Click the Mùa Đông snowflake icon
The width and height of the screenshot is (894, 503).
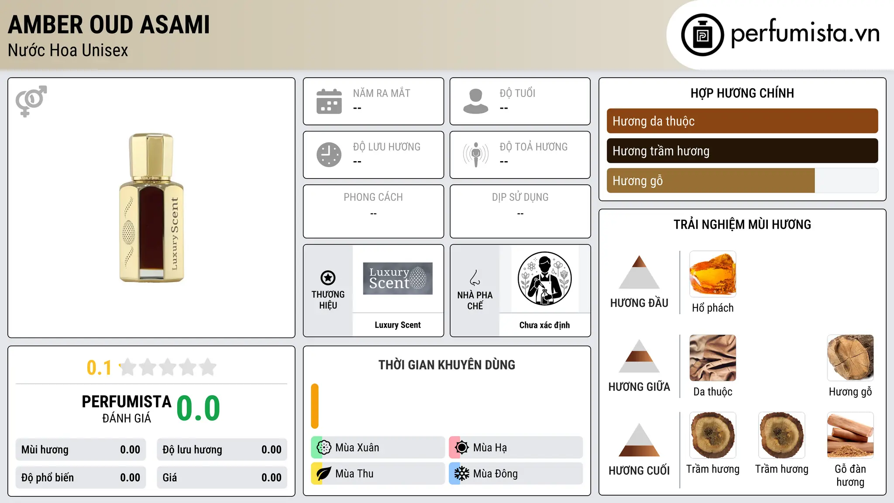(x=462, y=474)
